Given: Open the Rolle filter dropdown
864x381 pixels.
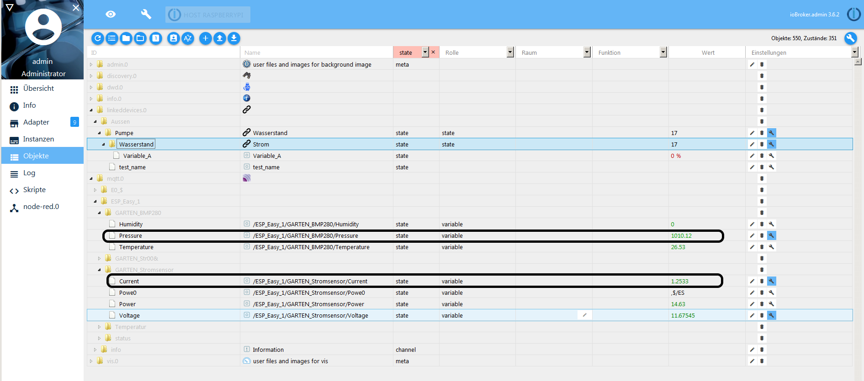Looking at the screenshot, I should (x=510, y=52).
